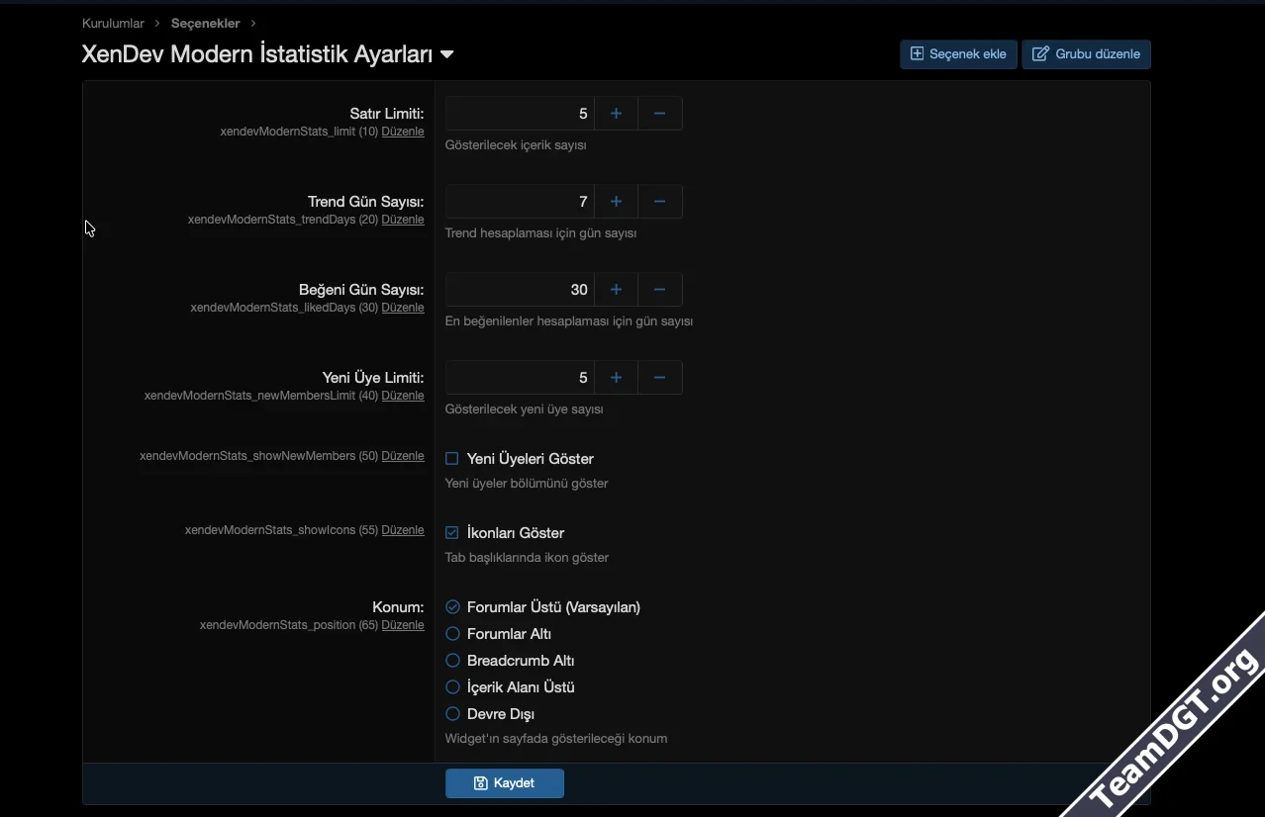This screenshot has width=1265, height=817.
Task: Enable the Yeni Üyeleri Göster checkbox
Action: coord(452,459)
